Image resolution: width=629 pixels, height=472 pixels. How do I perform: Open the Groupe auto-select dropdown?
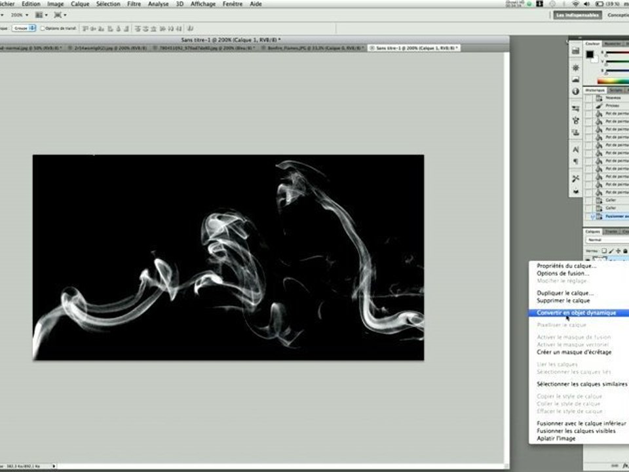click(24, 28)
